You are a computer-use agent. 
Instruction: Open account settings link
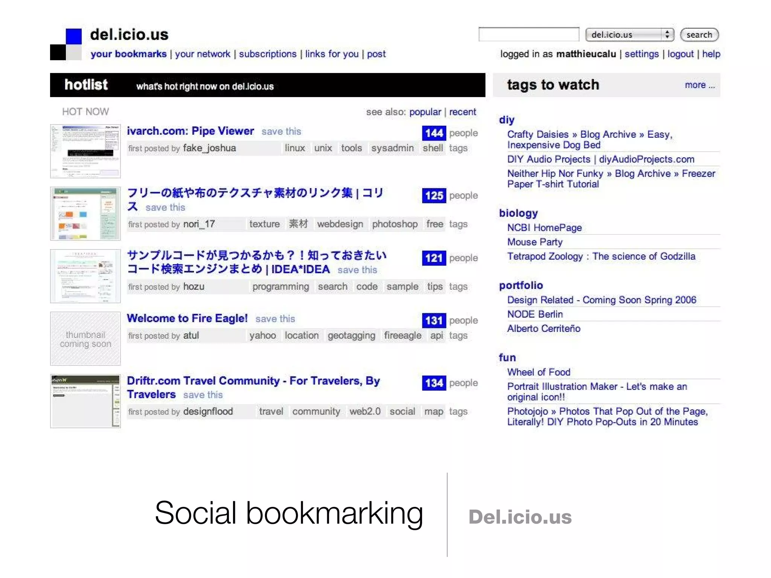642,54
